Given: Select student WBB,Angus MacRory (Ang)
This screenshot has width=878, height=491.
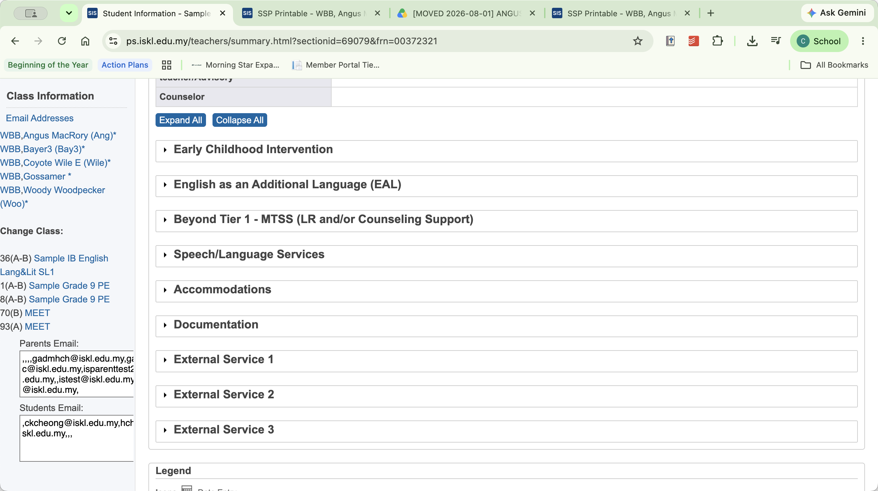Looking at the screenshot, I should [58, 136].
